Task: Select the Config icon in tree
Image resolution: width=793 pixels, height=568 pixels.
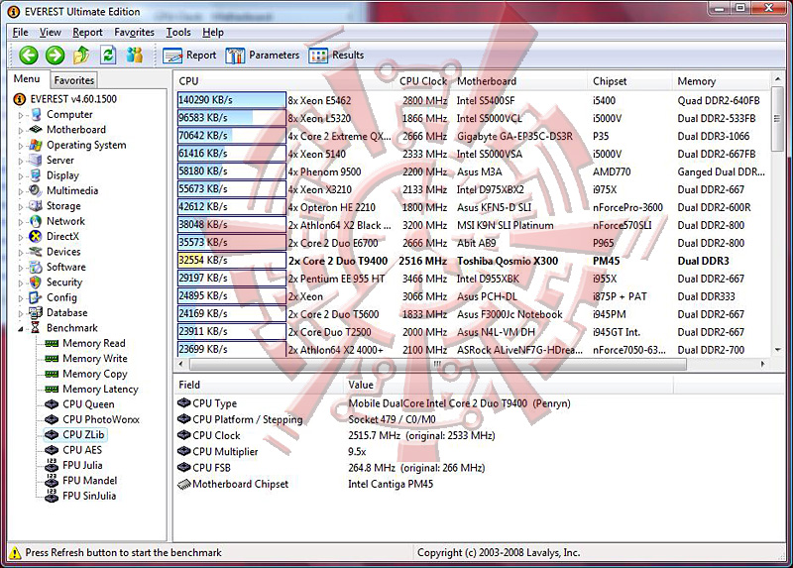Action: [36, 297]
